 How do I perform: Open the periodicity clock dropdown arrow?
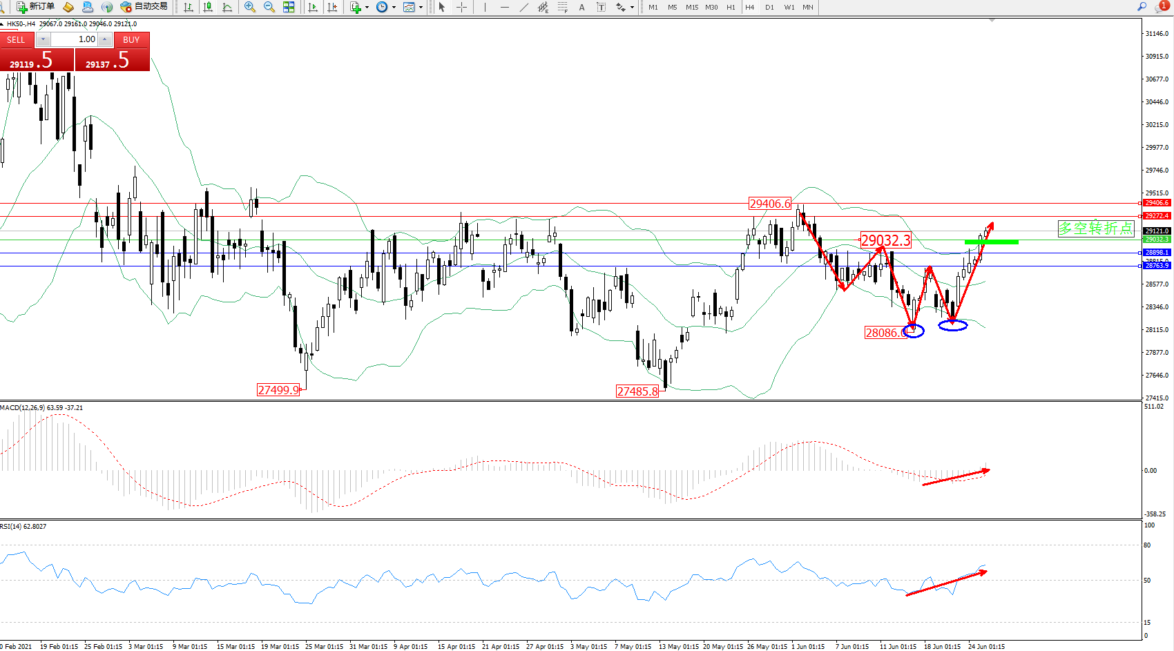point(394,7)
